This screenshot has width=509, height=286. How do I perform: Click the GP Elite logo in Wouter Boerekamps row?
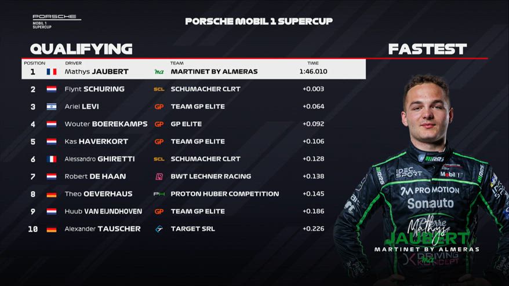(x=159, y=124)
